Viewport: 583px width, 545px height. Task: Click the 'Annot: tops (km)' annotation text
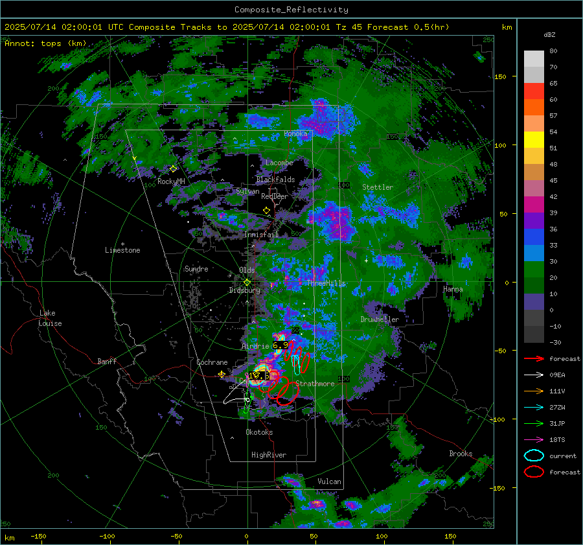click(x=45, y=43)
